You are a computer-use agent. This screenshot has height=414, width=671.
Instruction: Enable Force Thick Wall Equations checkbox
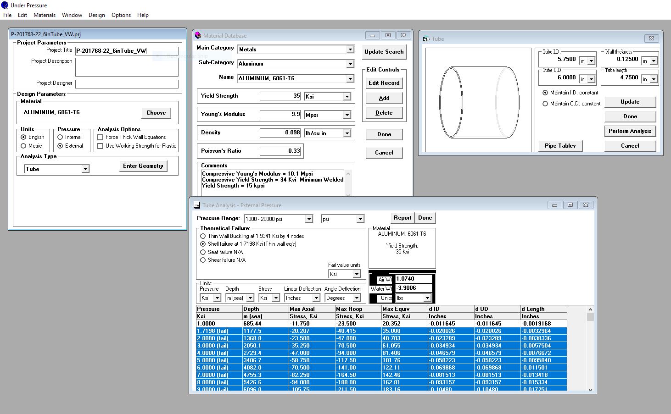click(101, 137)
